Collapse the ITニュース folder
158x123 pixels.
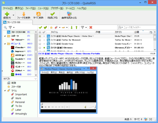pyautogui.click(x=5, y=44)
